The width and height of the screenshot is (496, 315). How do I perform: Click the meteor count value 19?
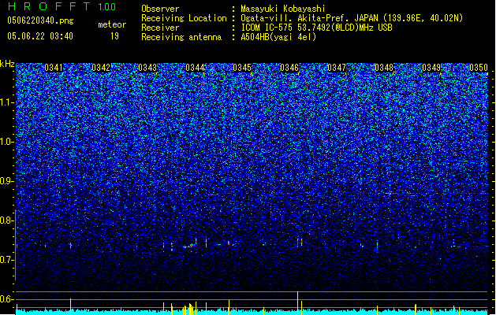[114, 36]
